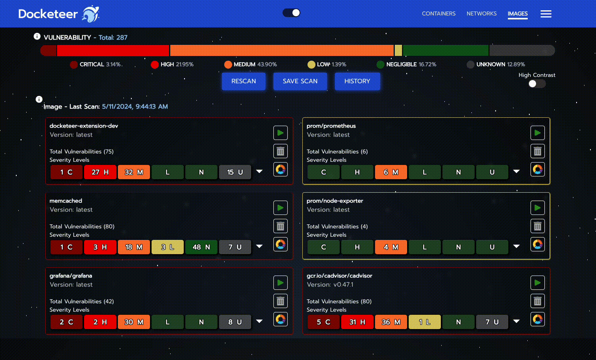Expand grafana/grafana severity details arrow
The width and height of the screenshot is (596, 360).
pyautogui.click(x=259, y=322)
